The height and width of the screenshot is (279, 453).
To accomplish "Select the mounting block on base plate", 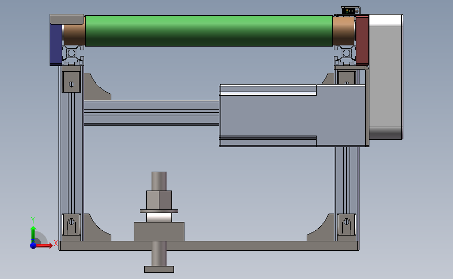I will [x=159, y=231].
